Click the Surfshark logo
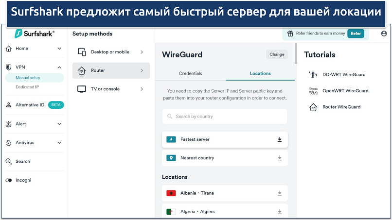This screenshot has width=392, height=220. (35, 34)
